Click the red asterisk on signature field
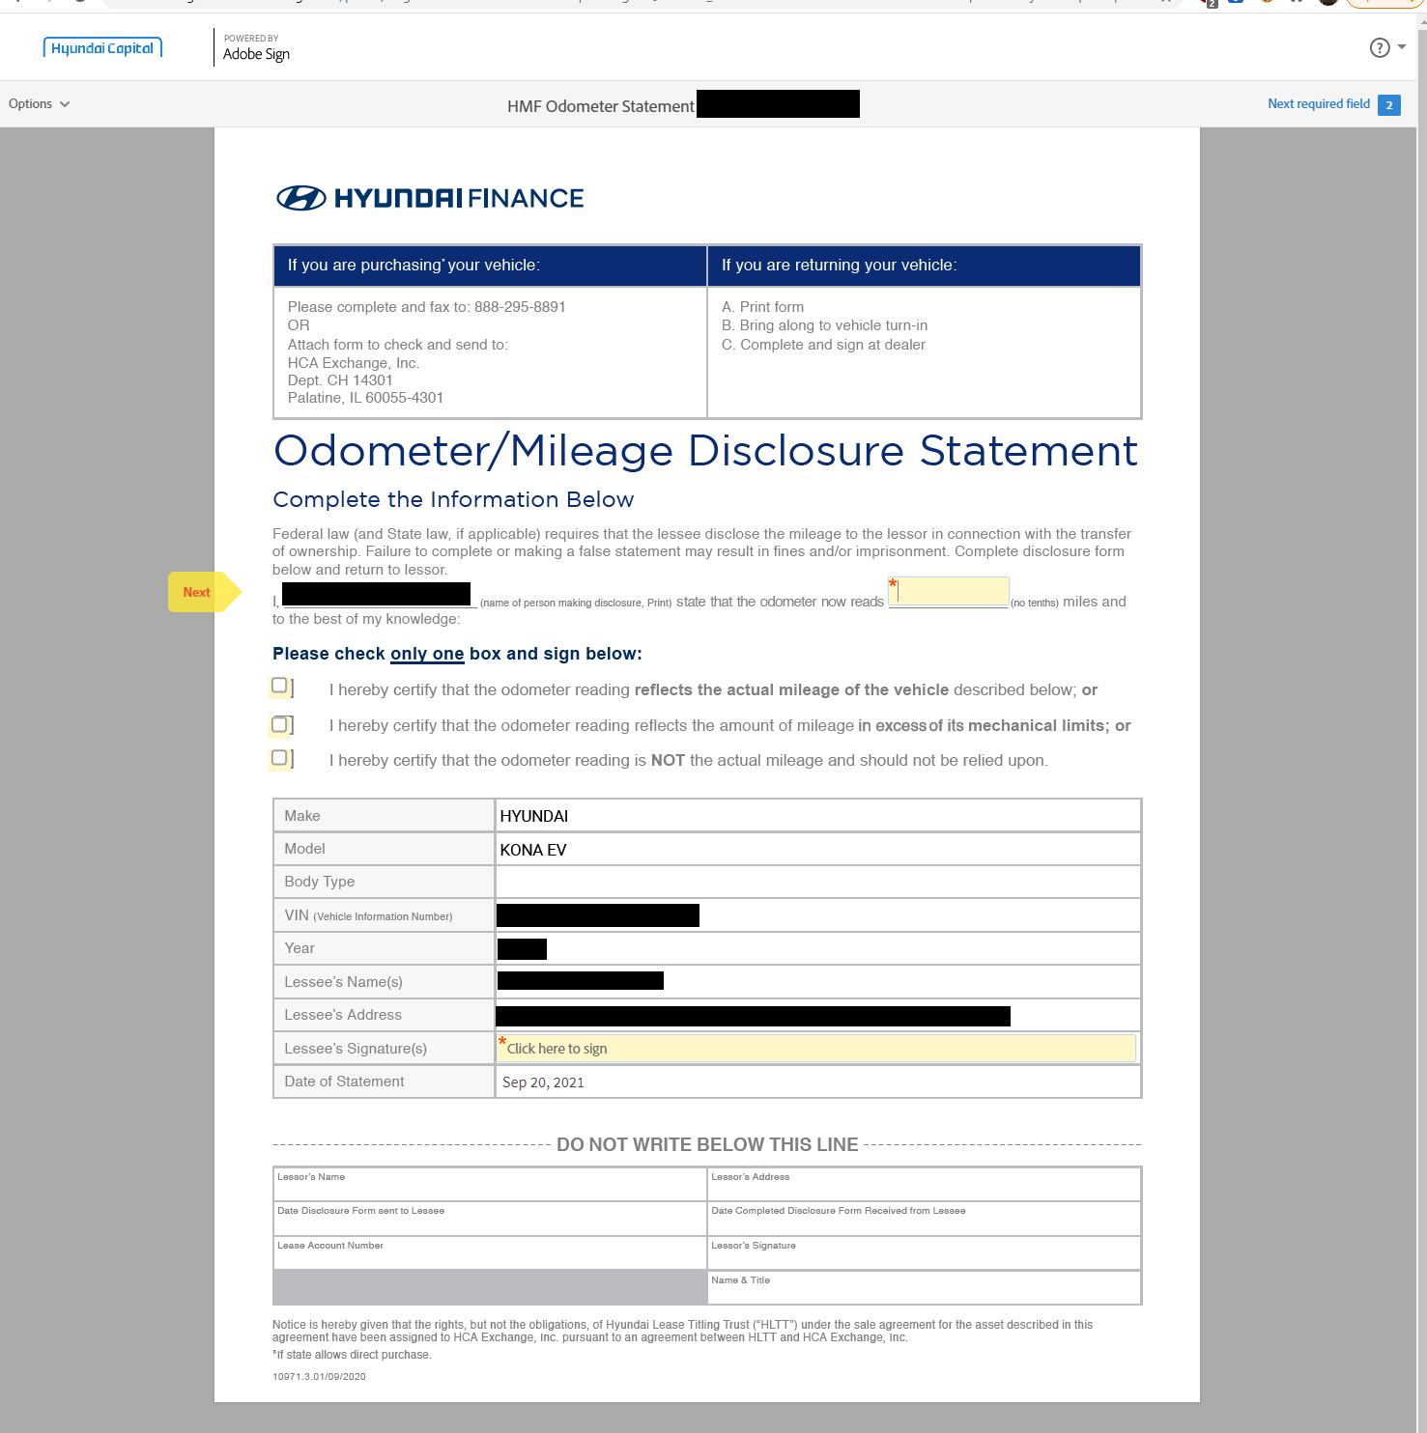The width and height of the screenshot is (1427, 1433). point(502,1041)
